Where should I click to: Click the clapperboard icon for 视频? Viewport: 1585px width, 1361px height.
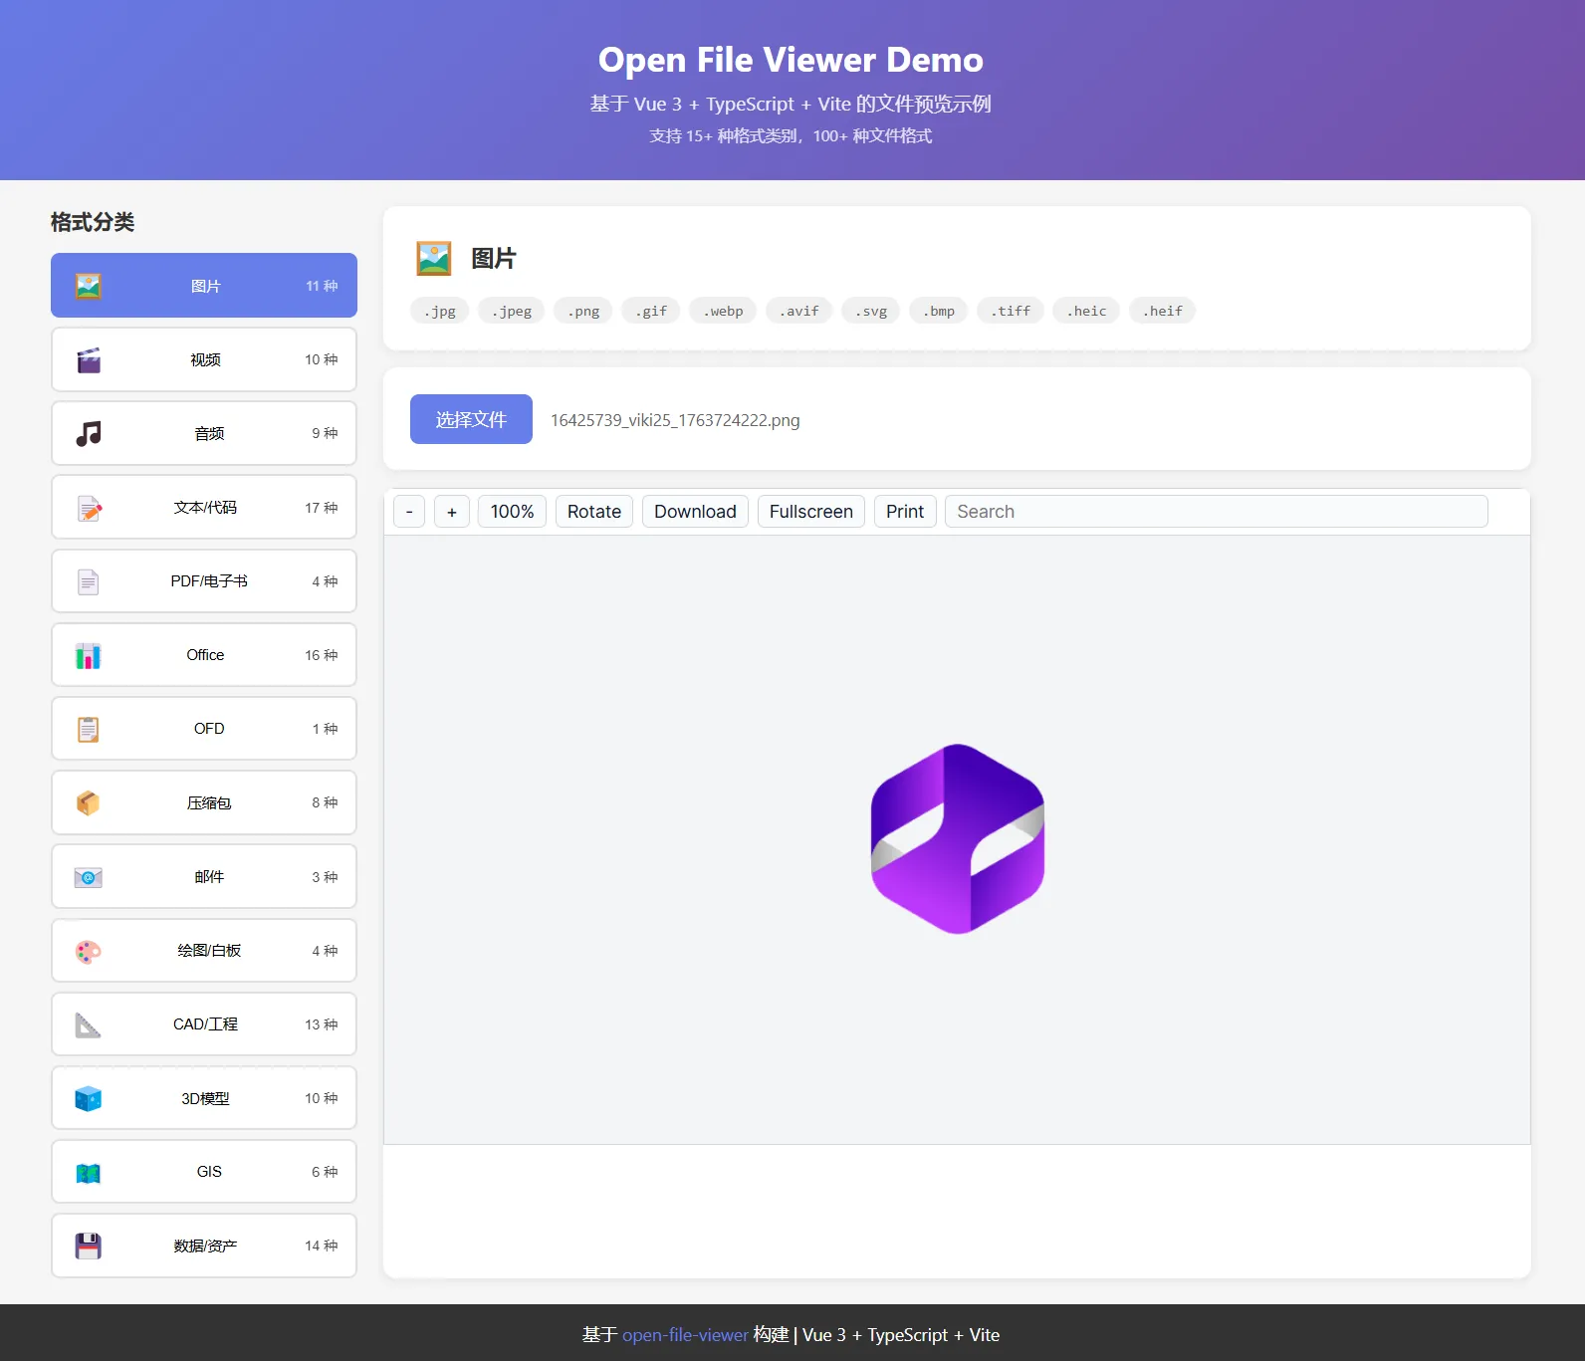89,359
